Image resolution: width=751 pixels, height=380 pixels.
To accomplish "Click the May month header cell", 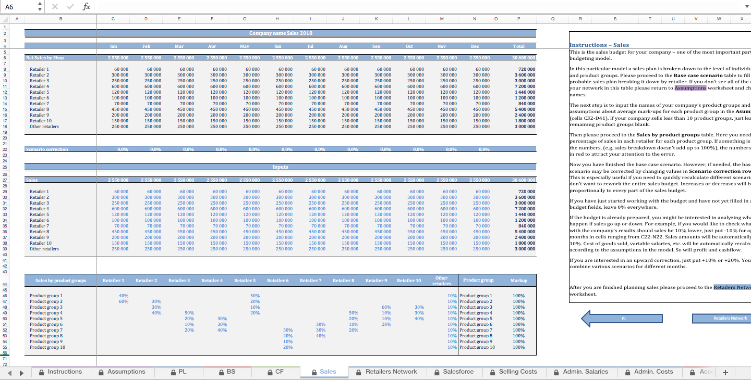I will [245, 46].
